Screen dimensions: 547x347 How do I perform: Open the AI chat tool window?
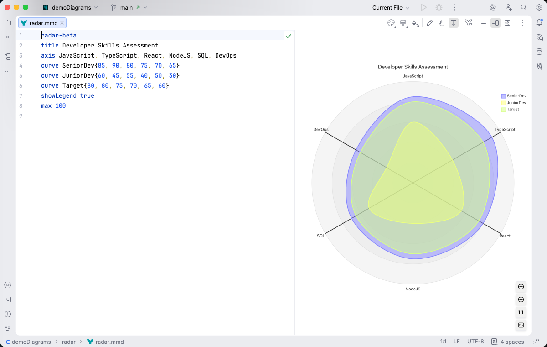coord(539,37)
